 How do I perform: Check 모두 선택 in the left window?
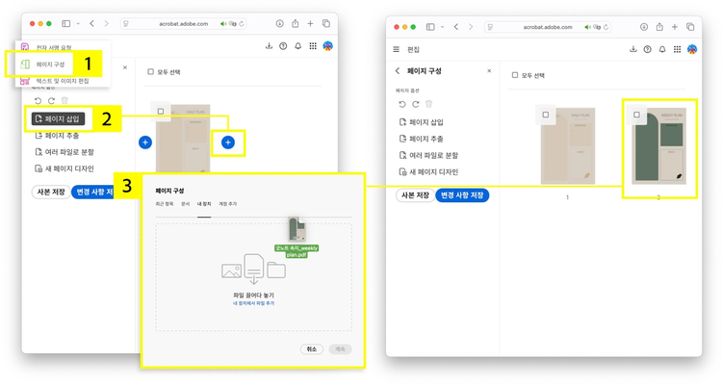coord(150,72)
